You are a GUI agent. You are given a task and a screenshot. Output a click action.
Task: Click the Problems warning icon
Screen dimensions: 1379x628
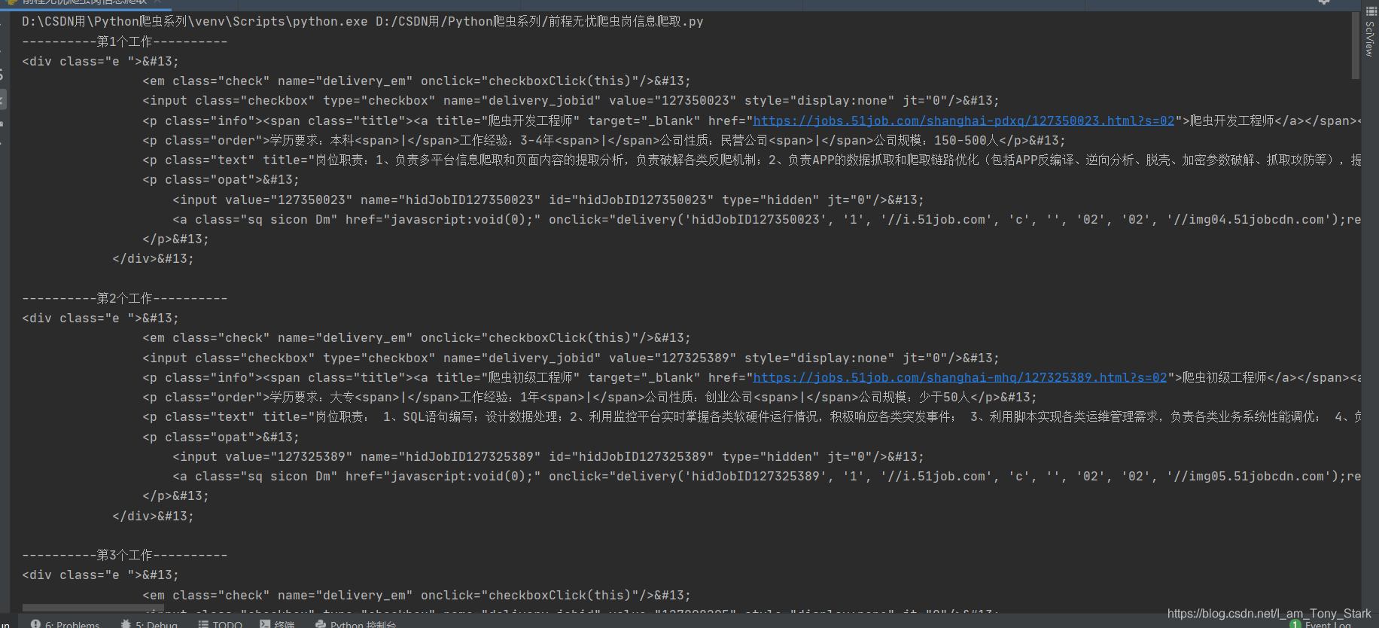[35, 623]
